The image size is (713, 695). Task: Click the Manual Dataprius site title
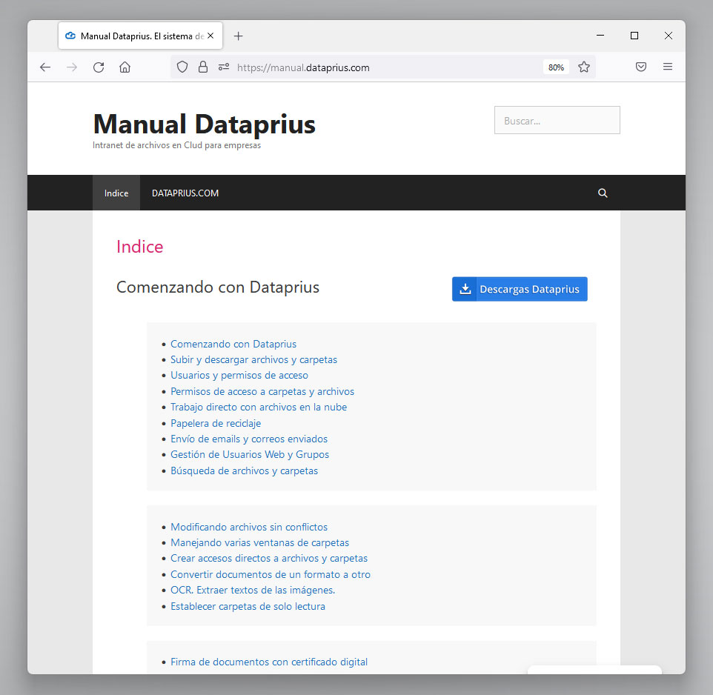204,124
